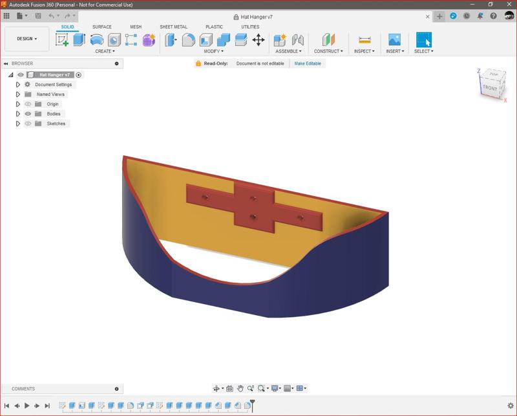Toggle visibility of Sketches folder
517x416 pixels.
point(28,124)
